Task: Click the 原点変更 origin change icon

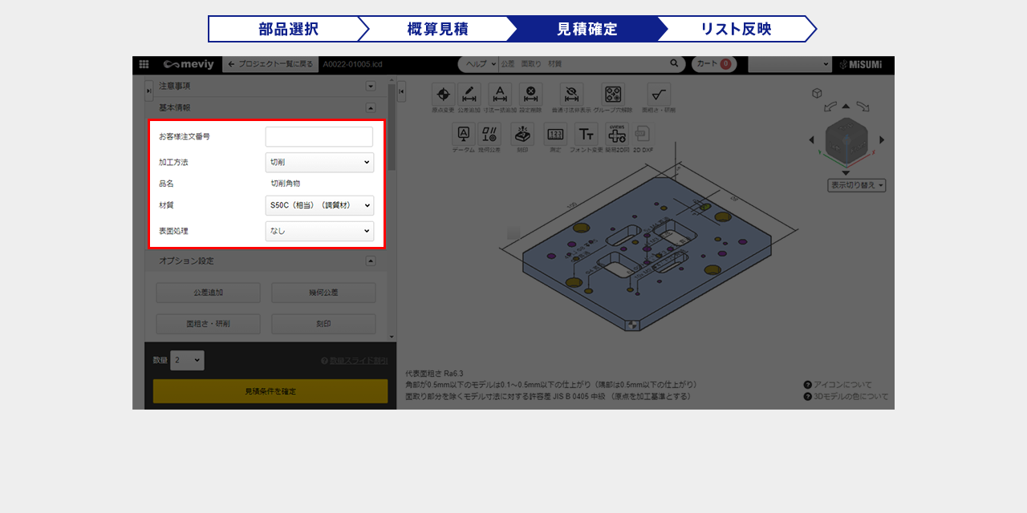Action: click(x=443, y=94)
